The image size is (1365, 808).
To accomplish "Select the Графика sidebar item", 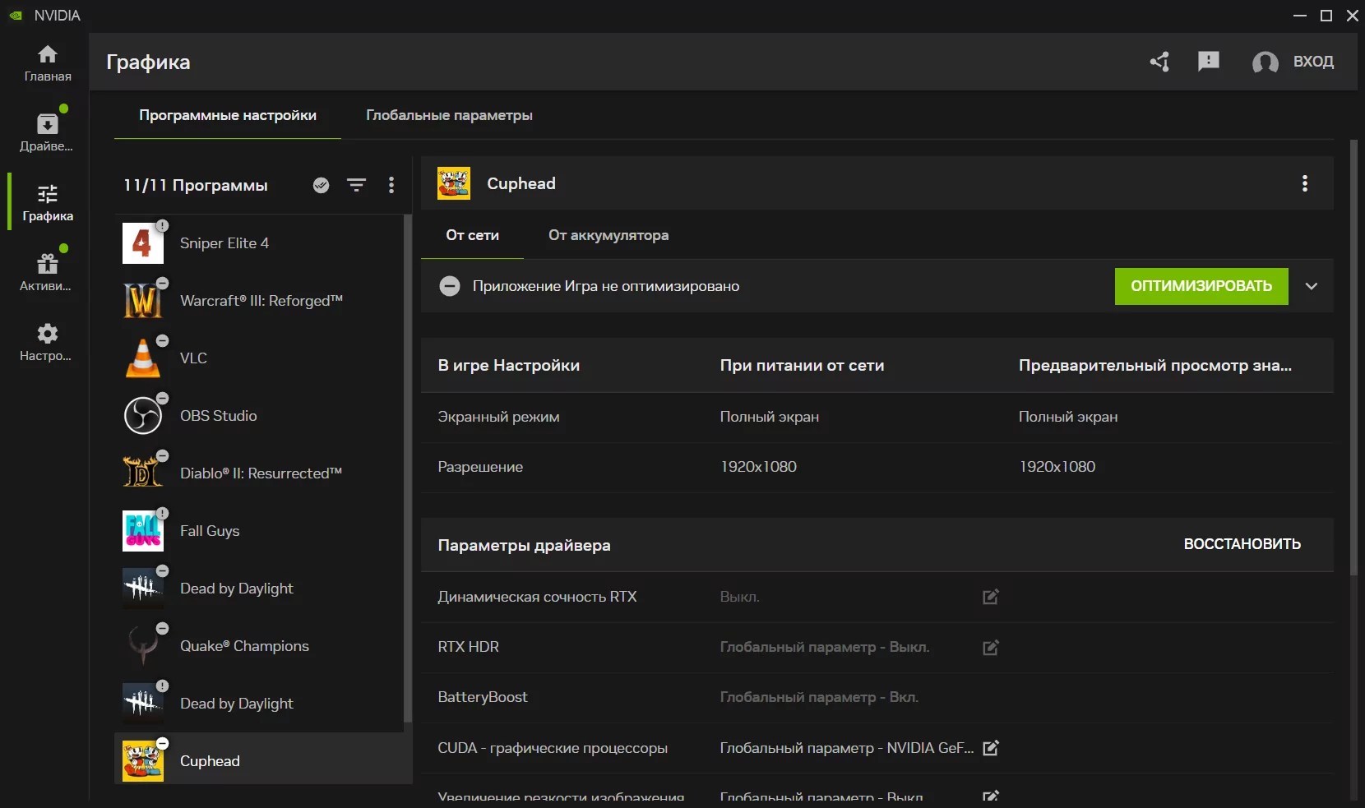I will tap(48, 202).
